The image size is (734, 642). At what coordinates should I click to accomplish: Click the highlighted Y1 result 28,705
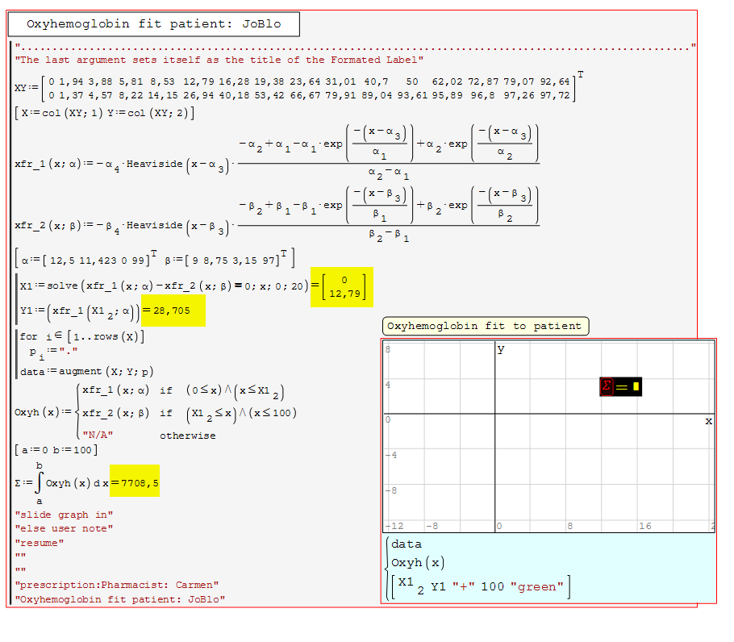pyautogui.click(x=173, y=311)
